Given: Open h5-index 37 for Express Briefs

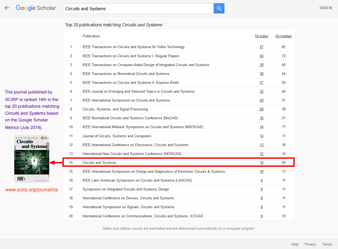Looking at the screenshot, I should coord(262,82).
